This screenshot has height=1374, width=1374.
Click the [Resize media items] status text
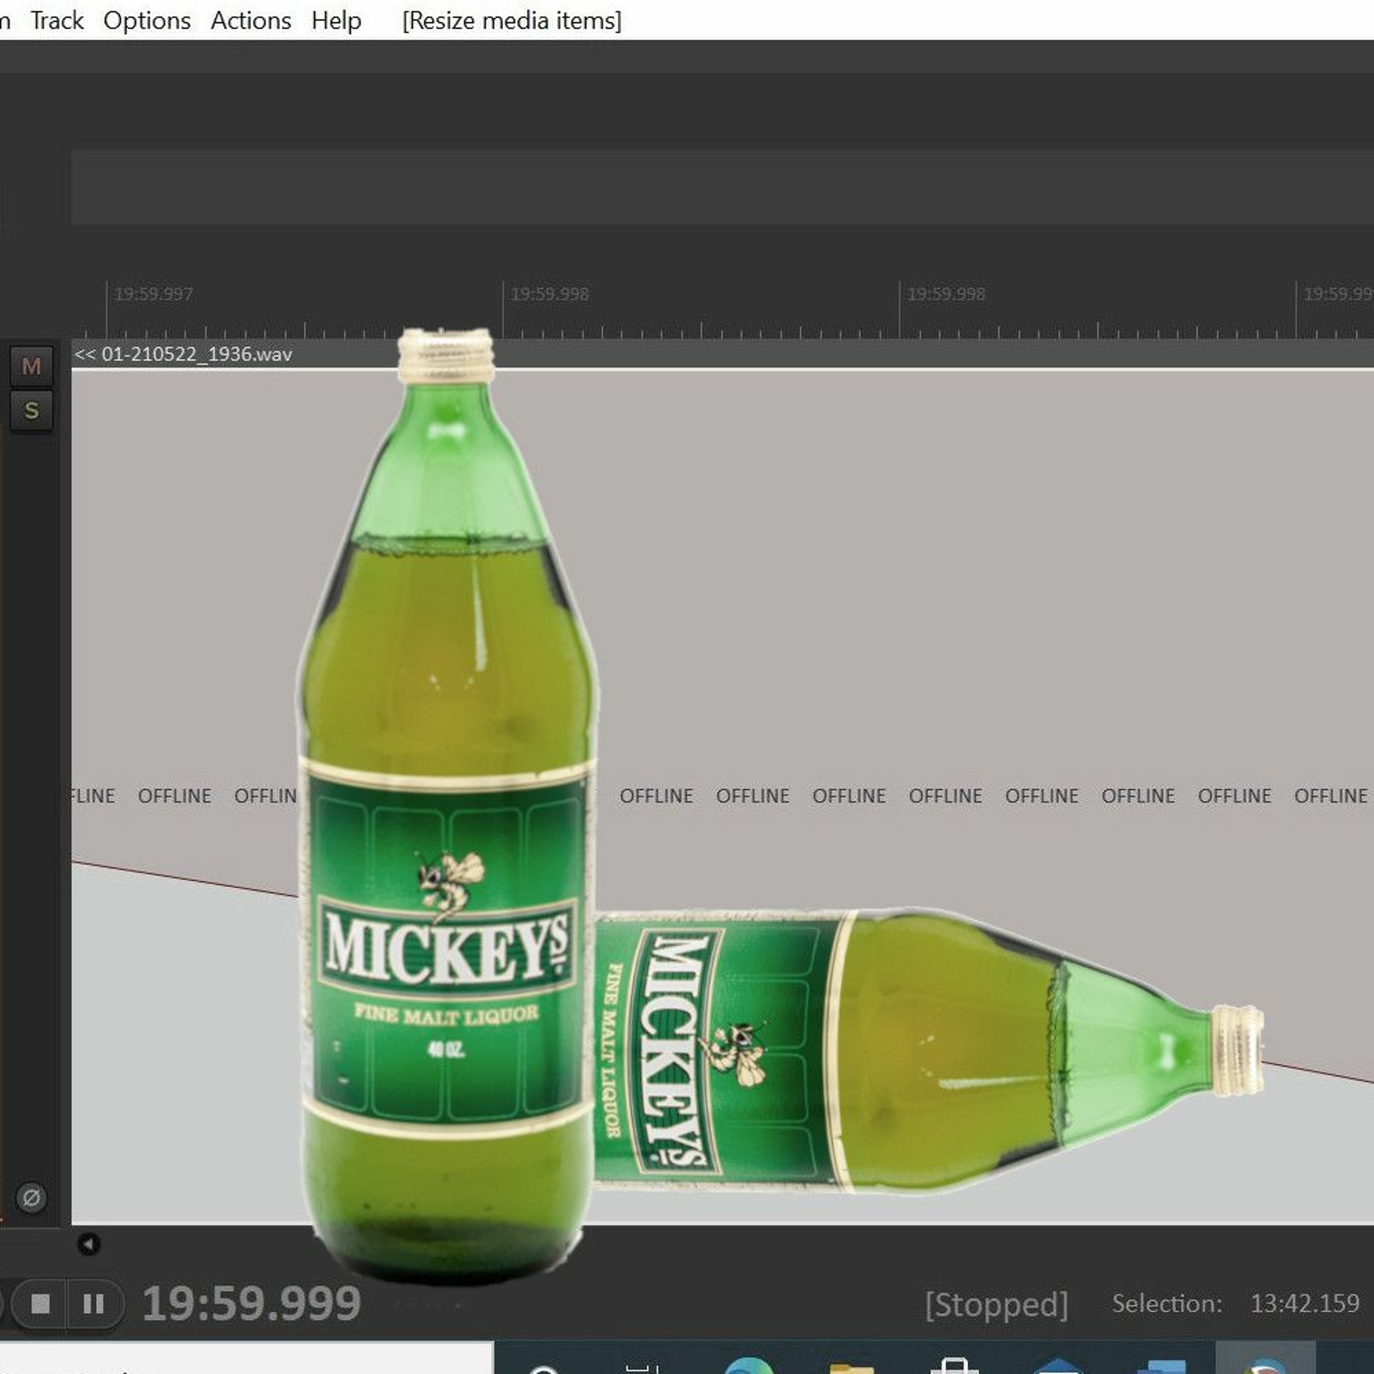pos(512,21)
